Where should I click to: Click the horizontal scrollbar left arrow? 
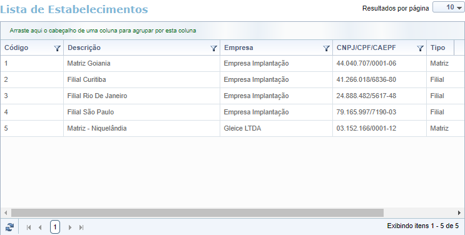coord(6,212)
